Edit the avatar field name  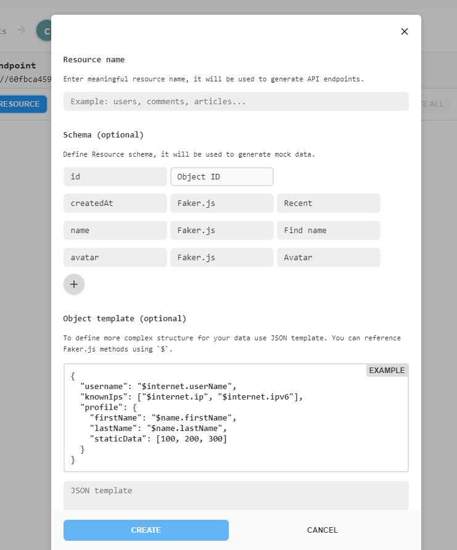(x=115, y=258)
